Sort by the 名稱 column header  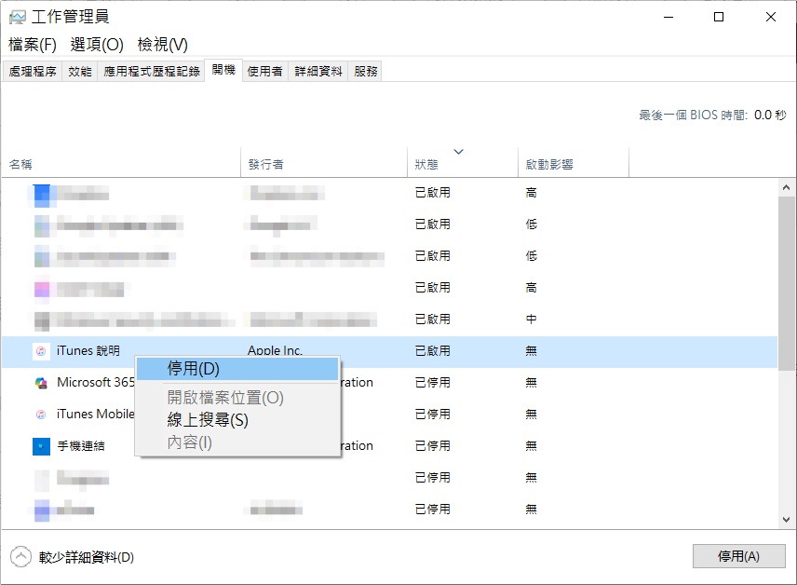121,164
